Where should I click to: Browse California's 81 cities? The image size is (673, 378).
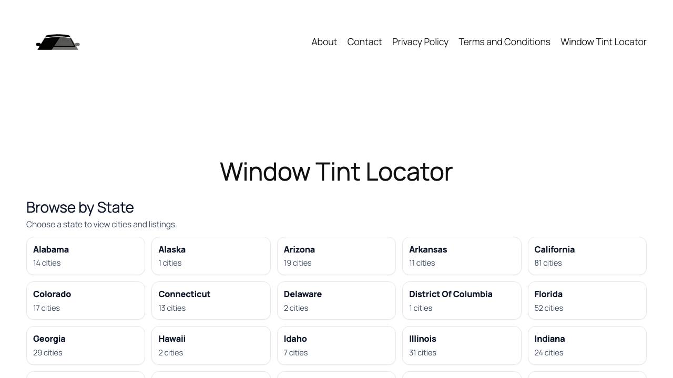[x=587, y=256]
